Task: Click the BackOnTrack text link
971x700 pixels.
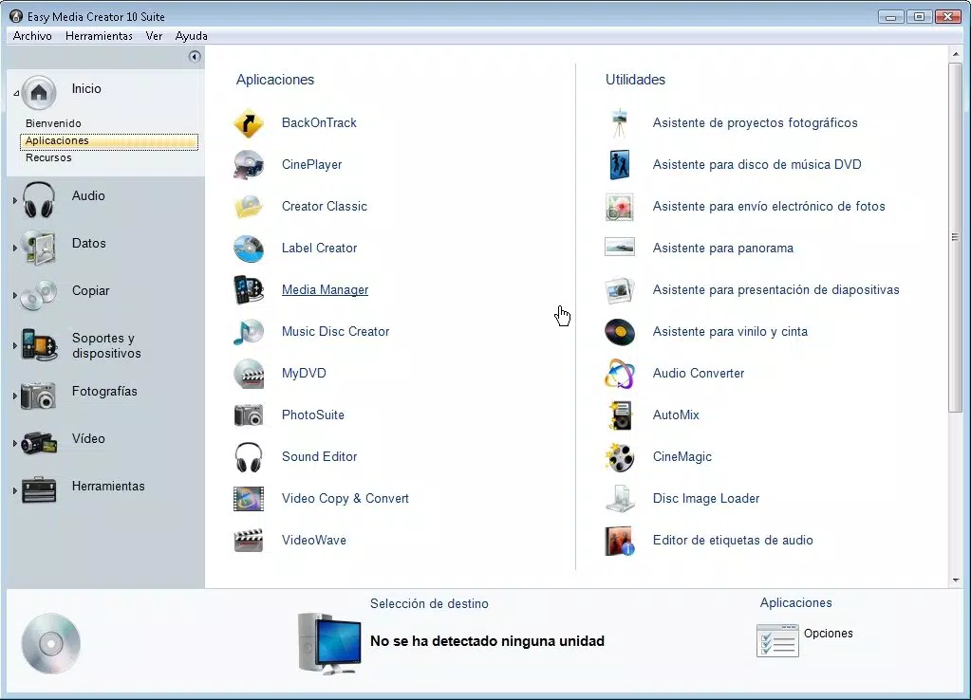Action: (319, 122)
